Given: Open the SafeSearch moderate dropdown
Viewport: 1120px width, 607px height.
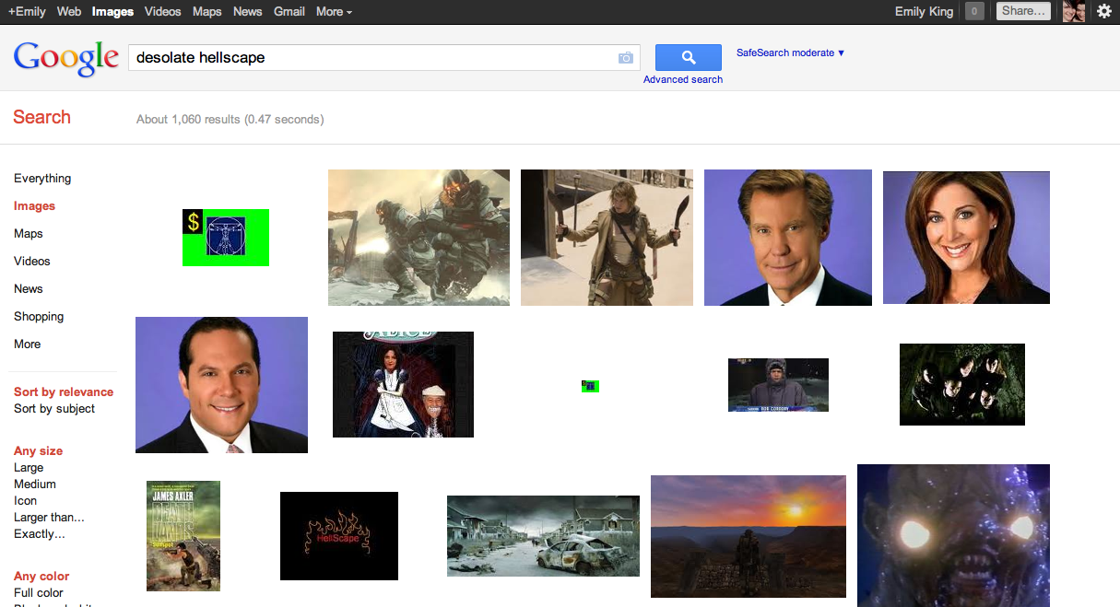Looking at the screenshot, I should point(790,53).
